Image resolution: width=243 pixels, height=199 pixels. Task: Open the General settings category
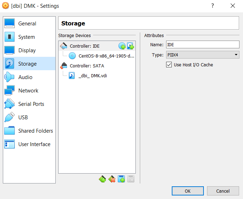tap(27, 24)
